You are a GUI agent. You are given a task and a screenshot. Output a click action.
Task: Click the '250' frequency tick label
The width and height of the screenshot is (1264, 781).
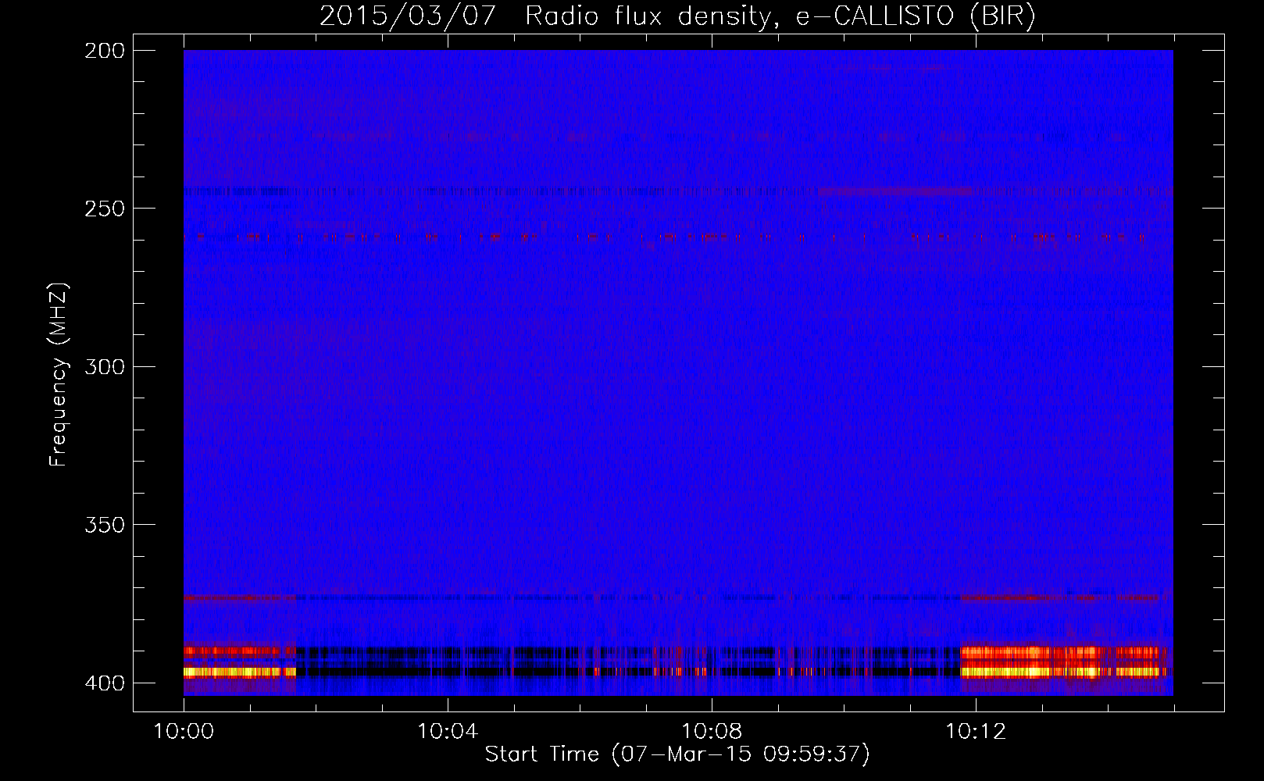coord(105,209)
